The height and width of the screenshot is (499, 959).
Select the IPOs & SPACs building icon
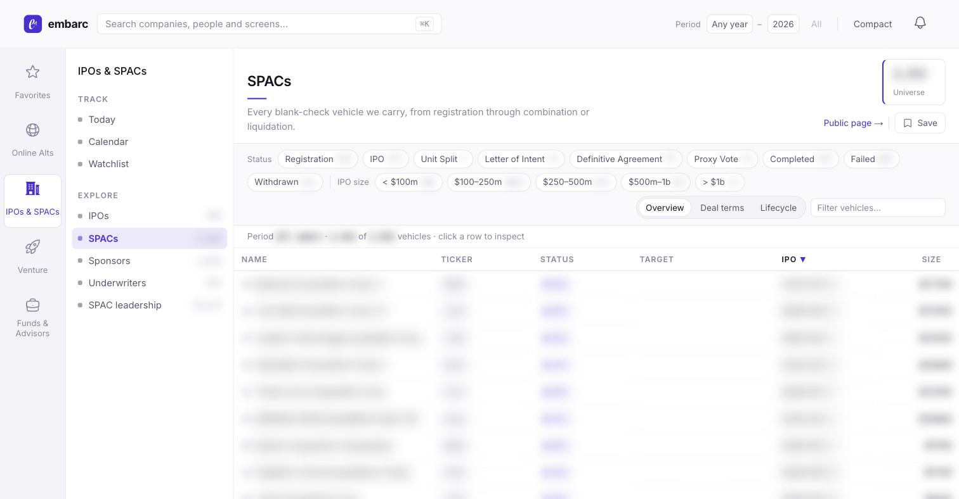pyautogui.click(x=32, y=189)
